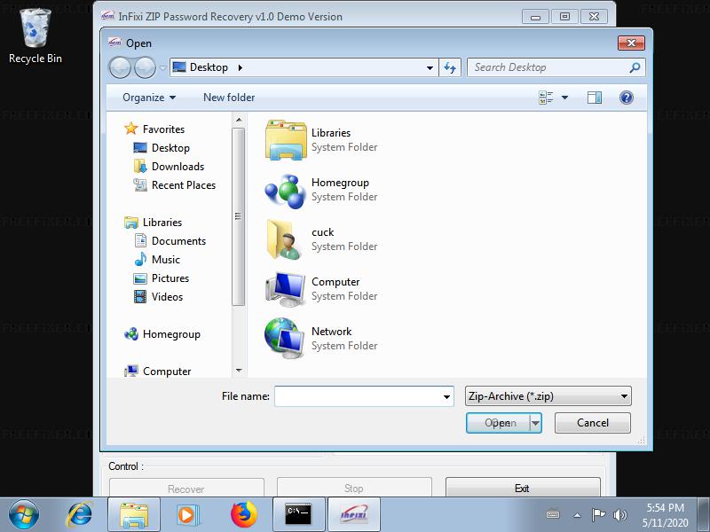The height and width of the screenshot is (532, 710).
Task: Open the File name dropdown list
Action: [446, 396]
